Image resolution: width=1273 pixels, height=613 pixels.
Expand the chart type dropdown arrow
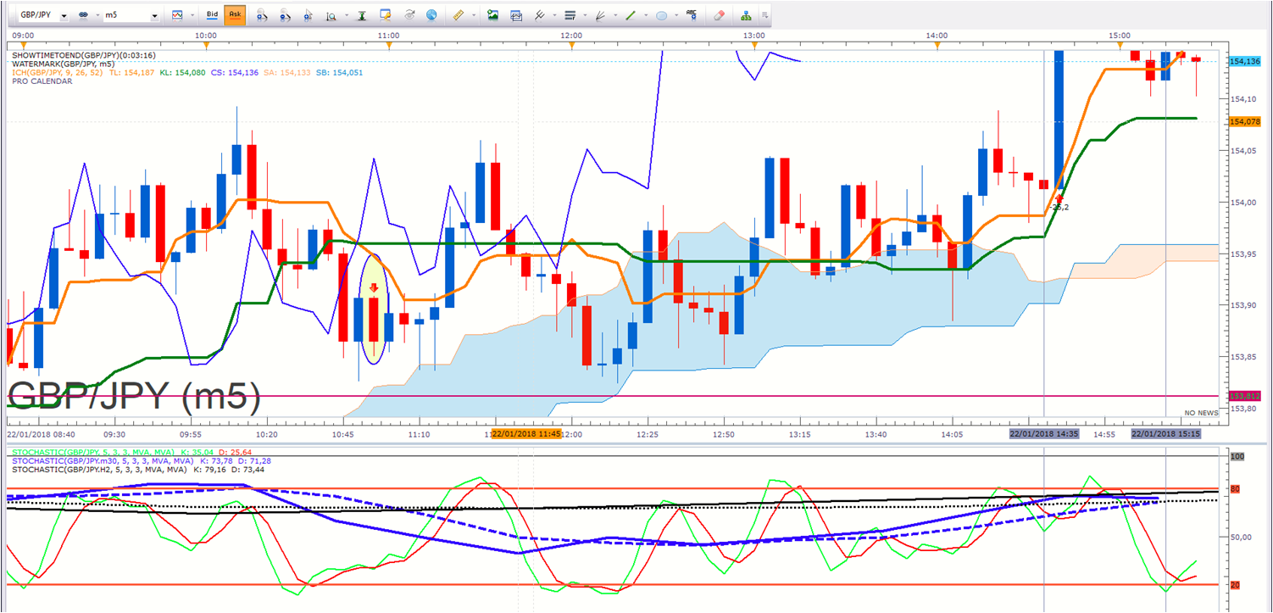(x=192, y=16)
